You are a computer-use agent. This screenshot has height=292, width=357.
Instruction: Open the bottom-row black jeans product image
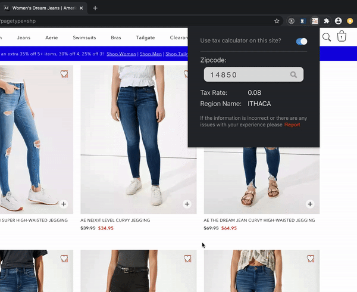139,271
